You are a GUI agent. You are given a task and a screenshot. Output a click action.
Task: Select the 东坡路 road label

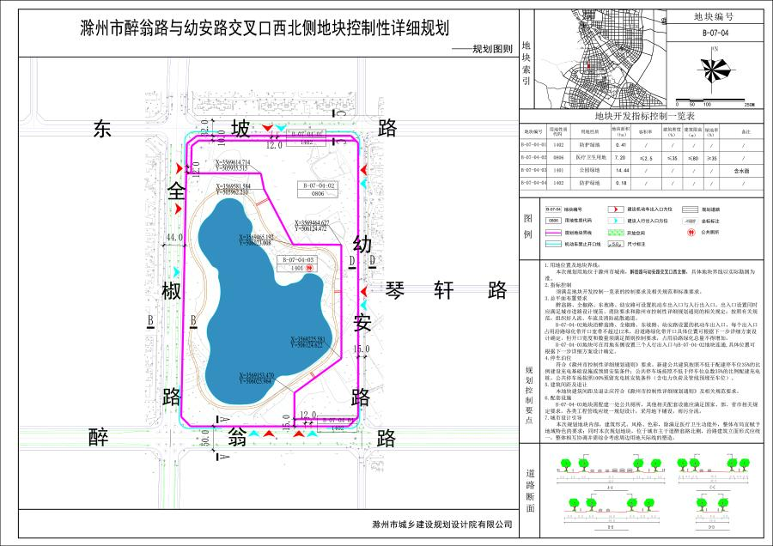pyautogui.click(x=245, y=129)
